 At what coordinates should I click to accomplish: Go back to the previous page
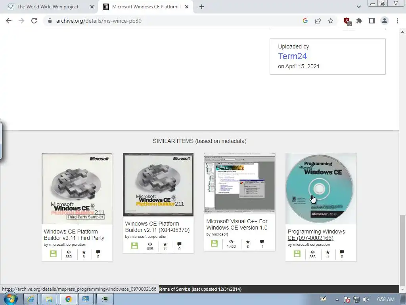9,21
